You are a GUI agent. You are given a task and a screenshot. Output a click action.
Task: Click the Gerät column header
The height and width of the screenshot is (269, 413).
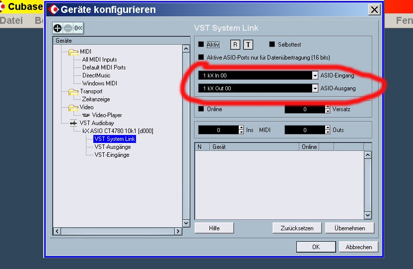pos(255,147)
